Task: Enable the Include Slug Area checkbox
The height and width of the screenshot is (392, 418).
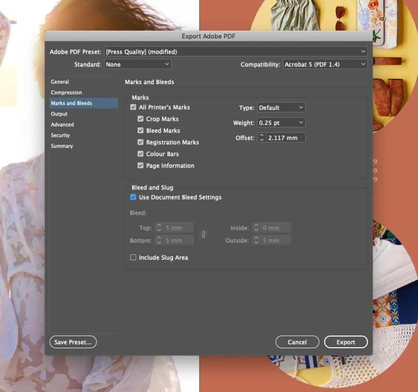Action: pyautogui.click(x=132, y=257)
